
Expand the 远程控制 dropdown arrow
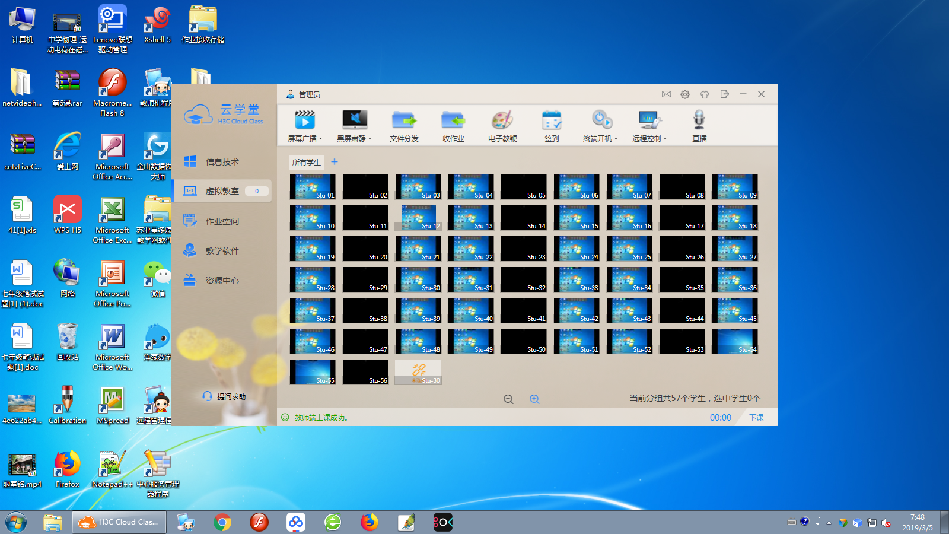(665, 139)
